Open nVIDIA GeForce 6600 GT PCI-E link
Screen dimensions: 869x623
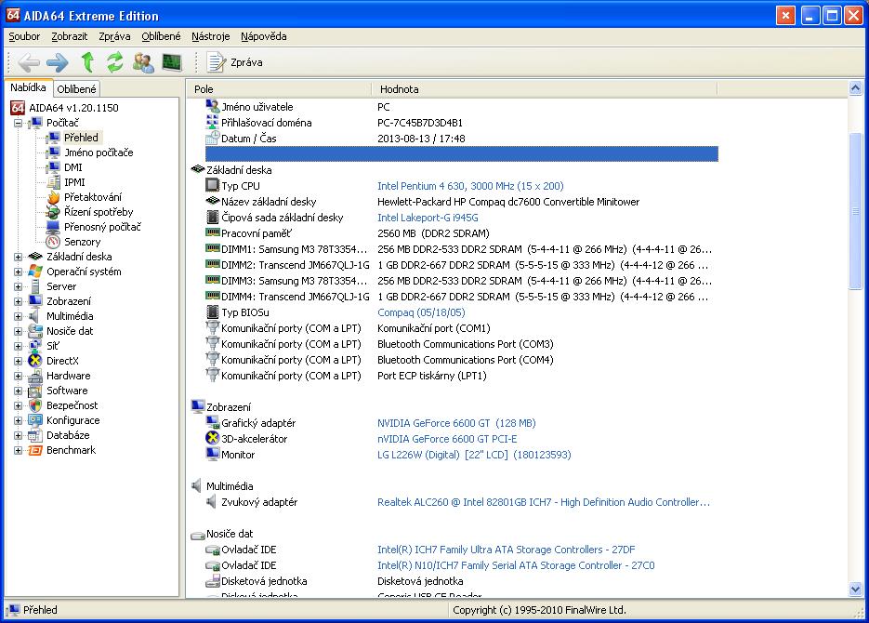447,439
